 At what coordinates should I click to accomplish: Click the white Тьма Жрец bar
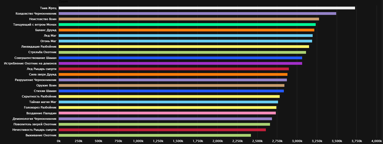tap(207, 8)
